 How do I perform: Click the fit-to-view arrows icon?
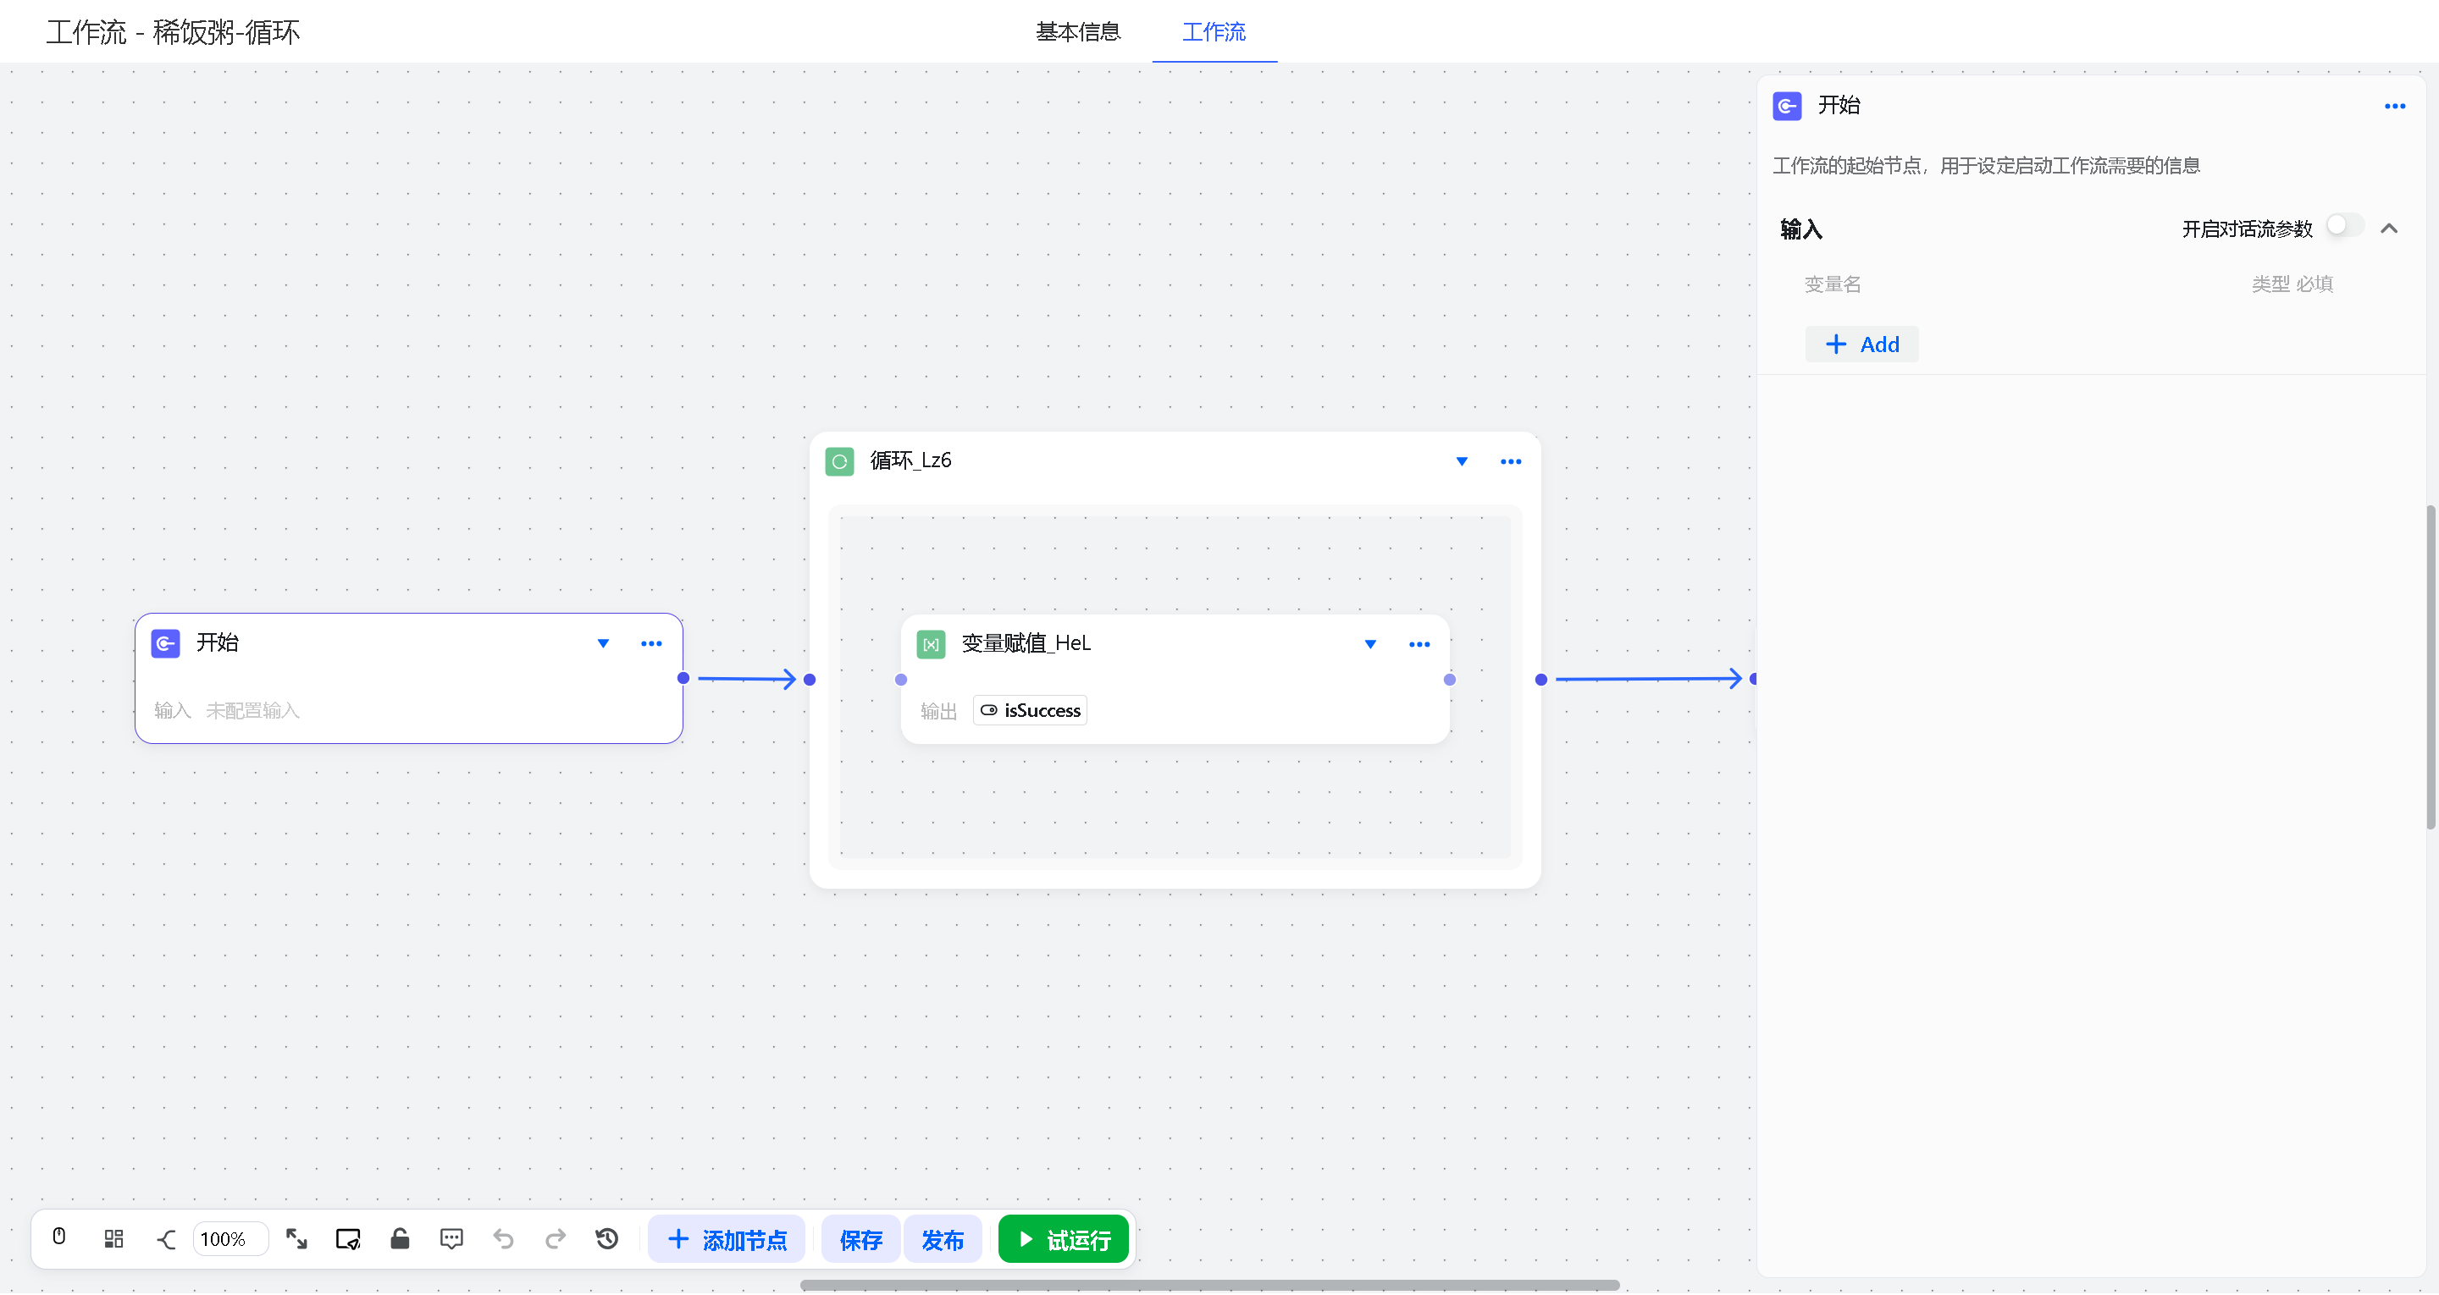click(296, 1239)
